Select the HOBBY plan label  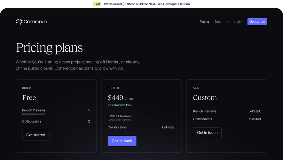(27, 88)
